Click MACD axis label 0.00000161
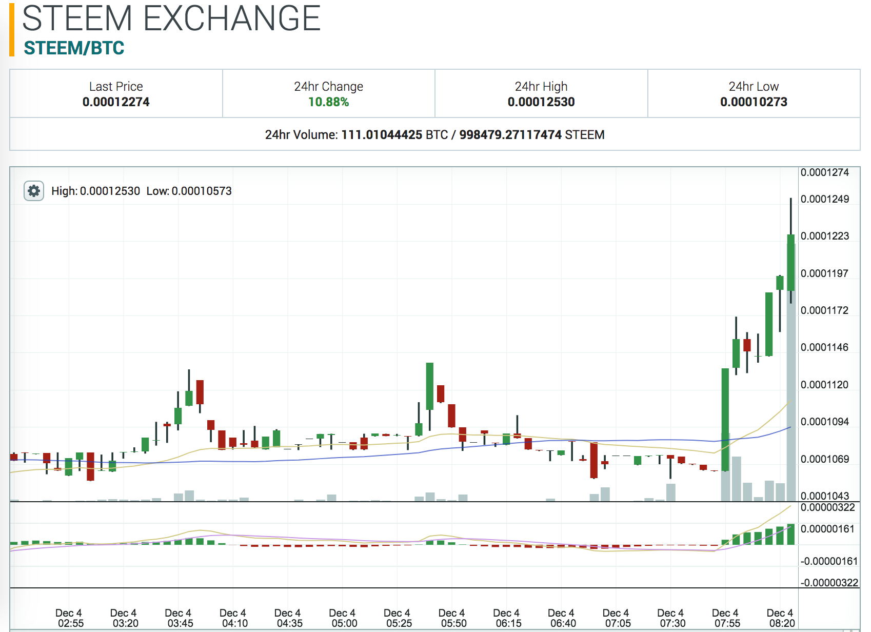Screen dimensions: 871x632 [x=828, y=529]
